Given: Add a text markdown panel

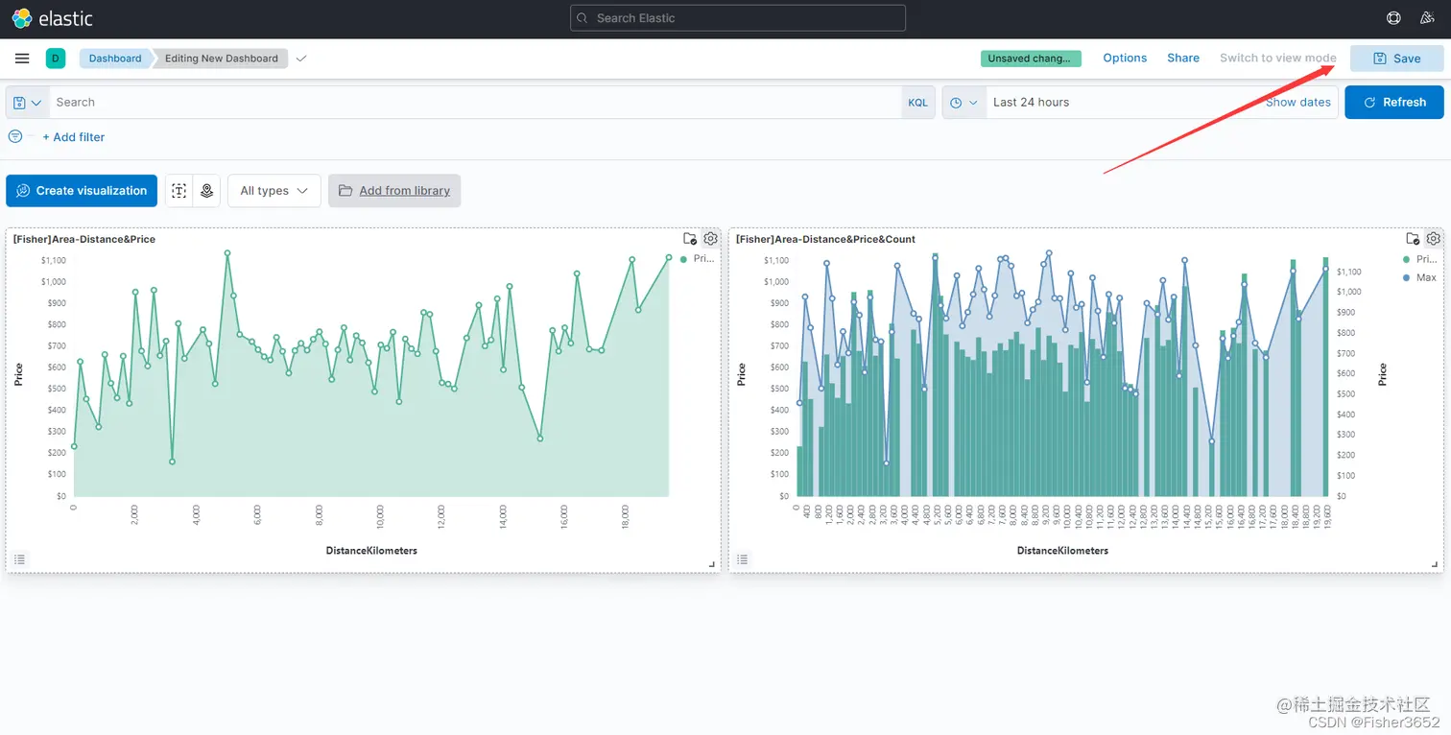Looking at the screenshot, I should tap(179, 191).
